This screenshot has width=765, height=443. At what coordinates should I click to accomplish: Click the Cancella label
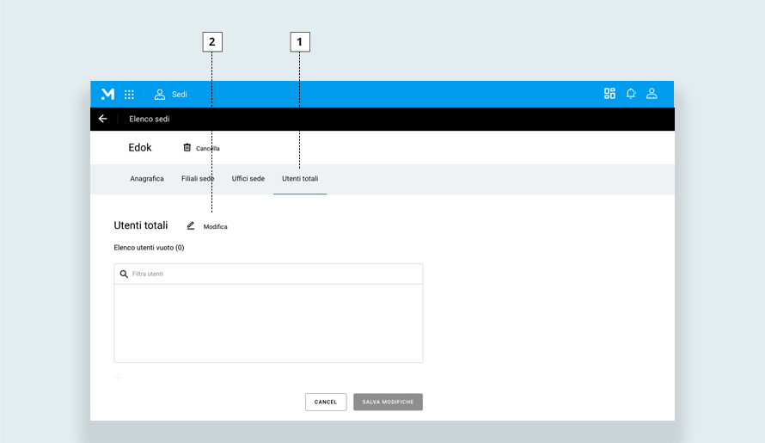(x=208, y=149)
